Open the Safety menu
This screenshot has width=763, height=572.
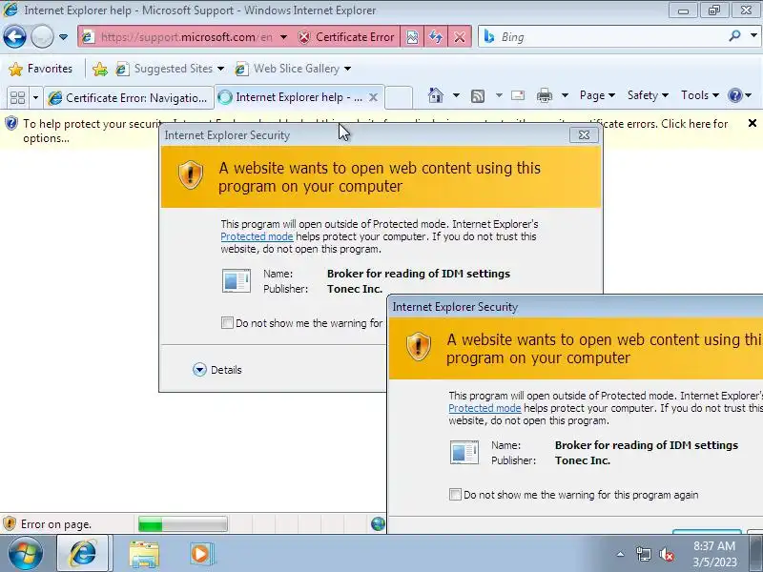(x=648, y=95)
